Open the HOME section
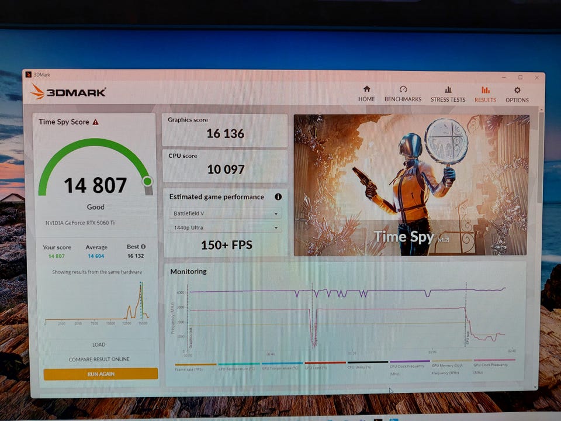The image size is (561, 421). [x=366, y=94]
